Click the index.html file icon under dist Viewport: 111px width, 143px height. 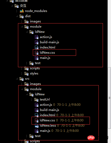point(37,47)
